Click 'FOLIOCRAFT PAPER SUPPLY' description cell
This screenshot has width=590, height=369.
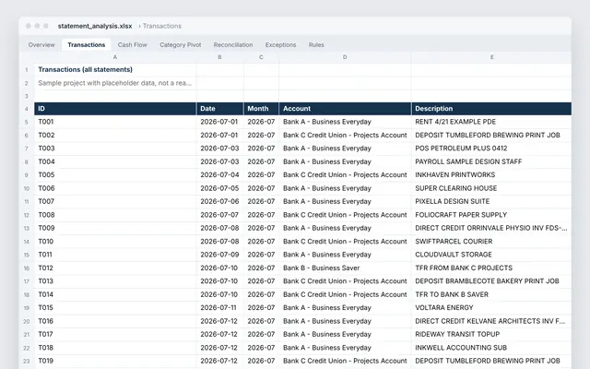click(491, 215)
